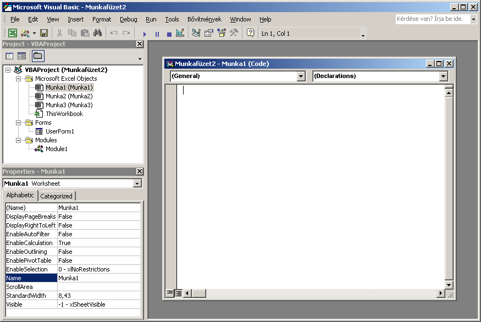The height and width of the screenshot is (322, 481).
Task: Click the Copy toolbar icon
Action: click(72, 33)
